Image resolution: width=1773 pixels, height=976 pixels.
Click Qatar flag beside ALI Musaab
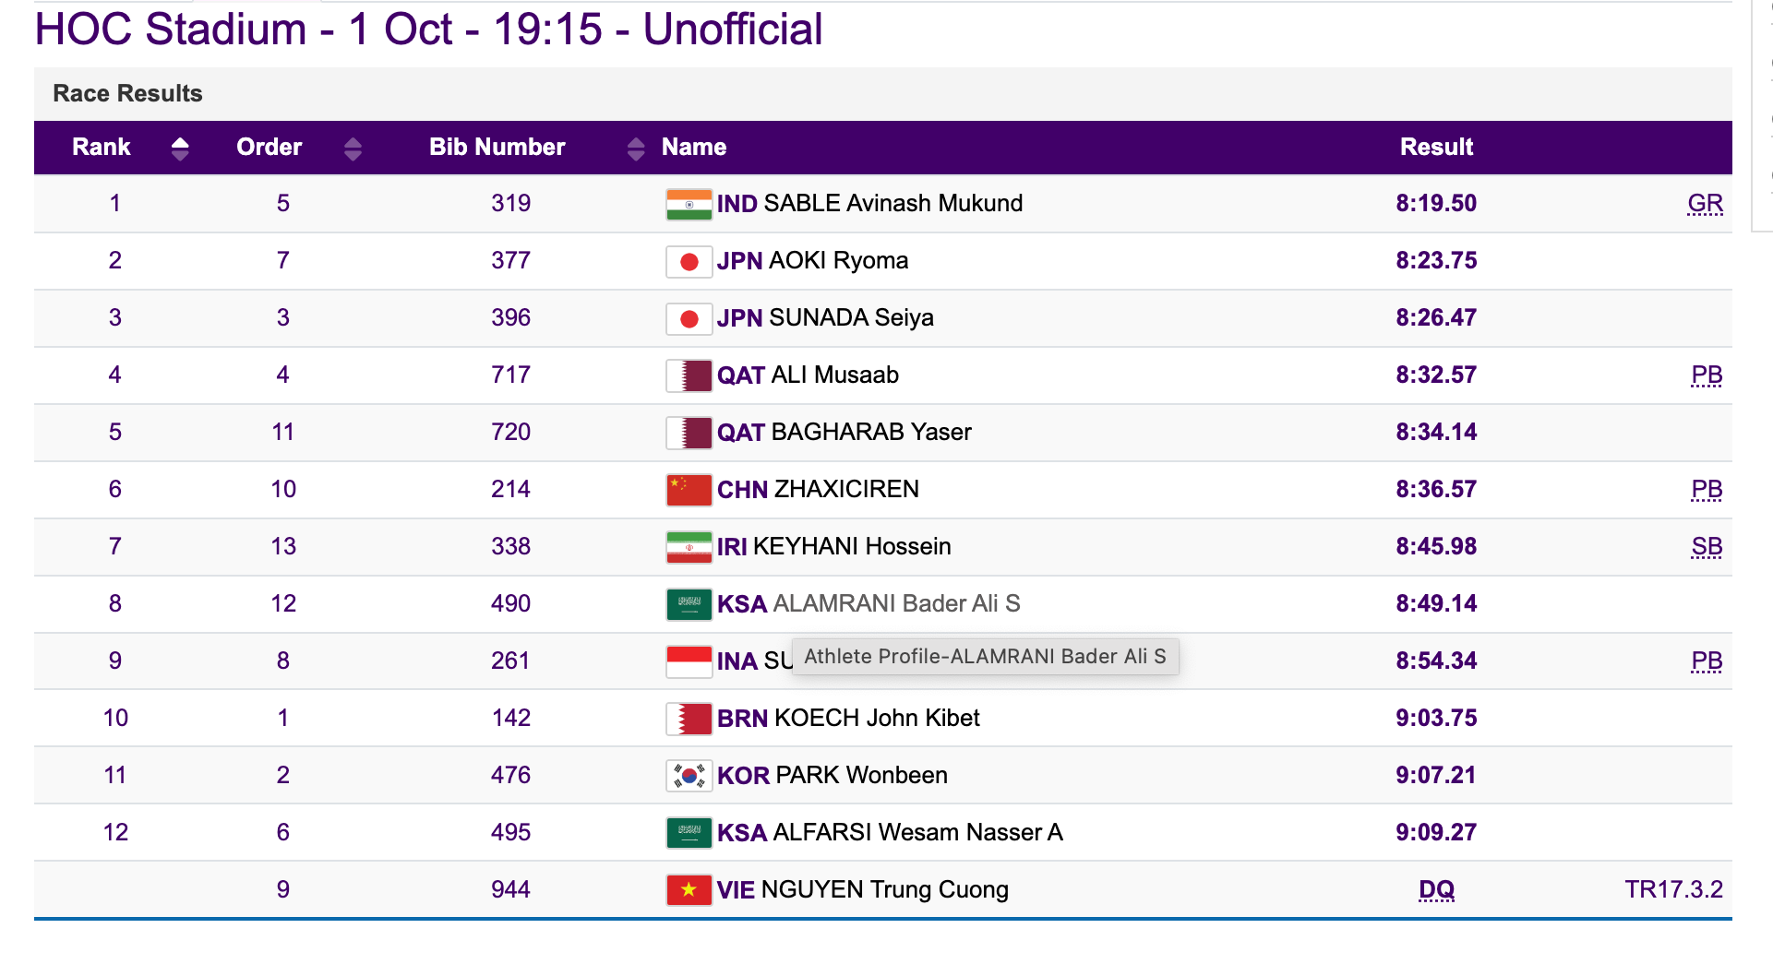[689, 375]
